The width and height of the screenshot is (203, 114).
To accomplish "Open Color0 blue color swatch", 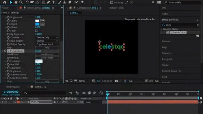I will [x=37, y=24].
